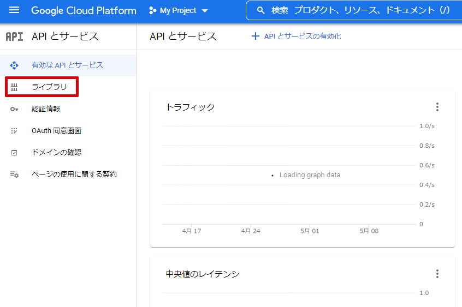The width and height of the screenshot is (462, 307).
Task: Click the API とサービス main page heading
Action: [x=183, y=37]
